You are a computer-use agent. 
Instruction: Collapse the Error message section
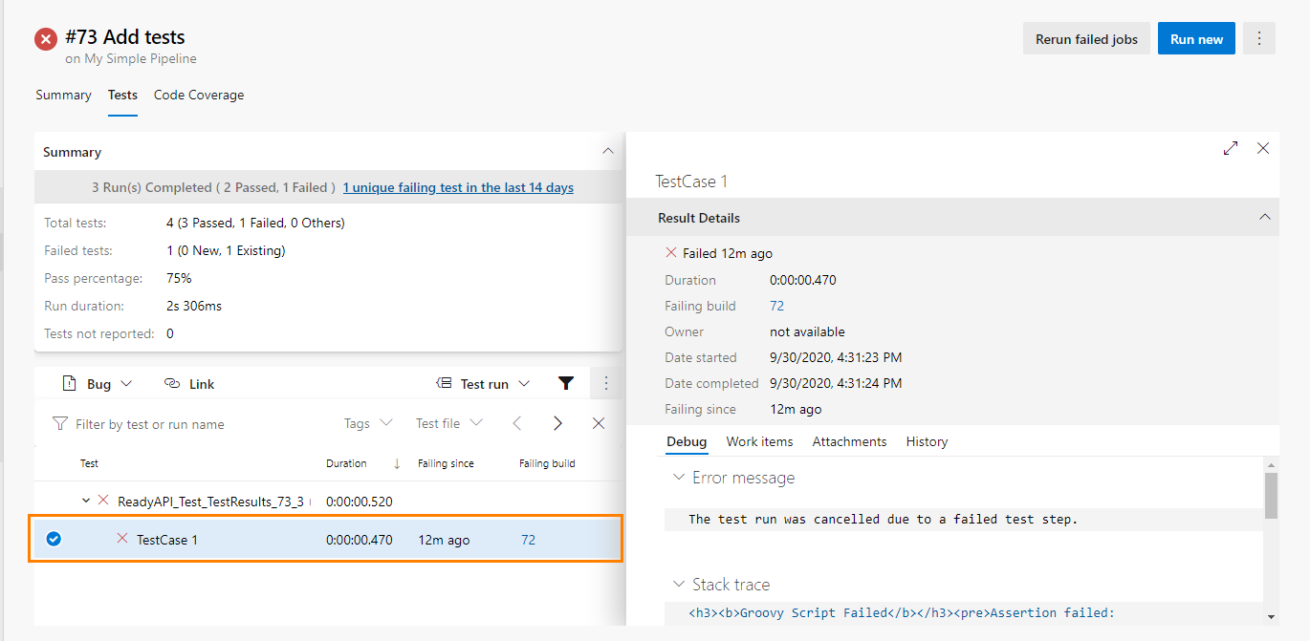coord(679,478)
